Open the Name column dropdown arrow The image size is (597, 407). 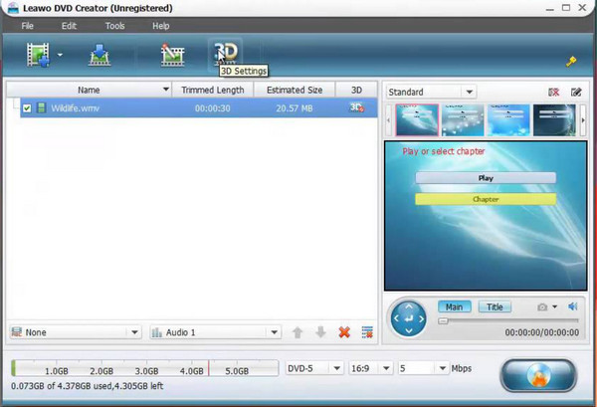pyautogui.click(x=166, y=90)
